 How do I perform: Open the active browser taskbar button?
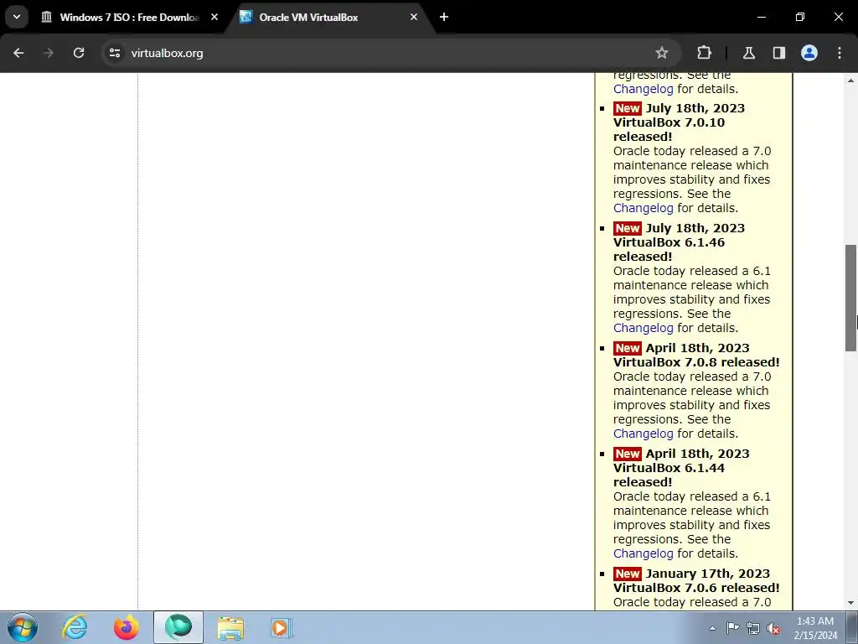178,627
